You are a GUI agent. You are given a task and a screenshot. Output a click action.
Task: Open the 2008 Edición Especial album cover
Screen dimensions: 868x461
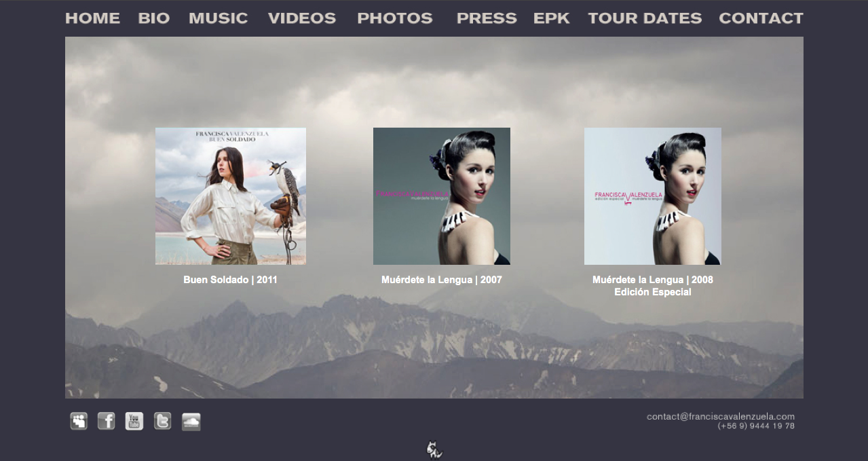click(653, 196)
